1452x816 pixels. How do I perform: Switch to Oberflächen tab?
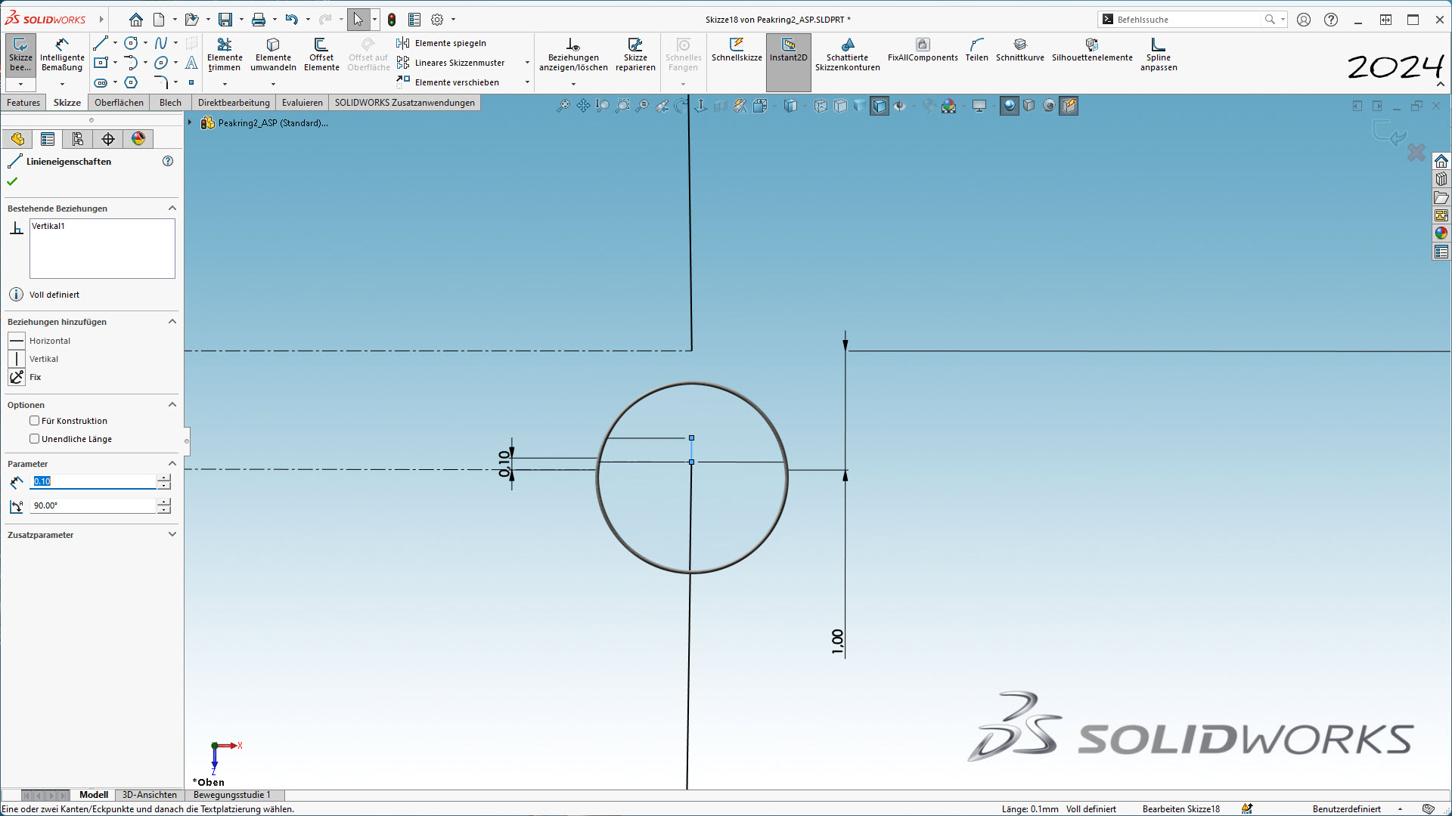click(119, 103)
